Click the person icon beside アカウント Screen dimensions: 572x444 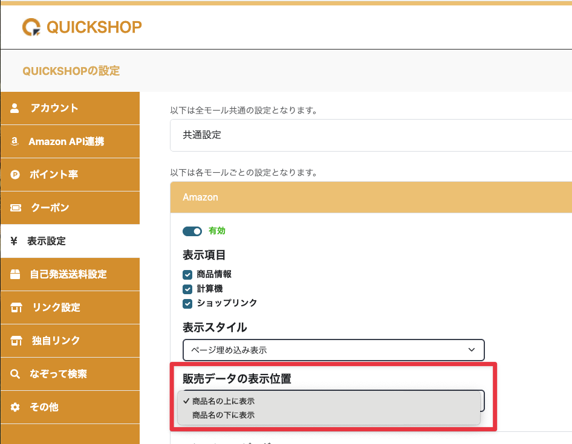coord(15,108)
